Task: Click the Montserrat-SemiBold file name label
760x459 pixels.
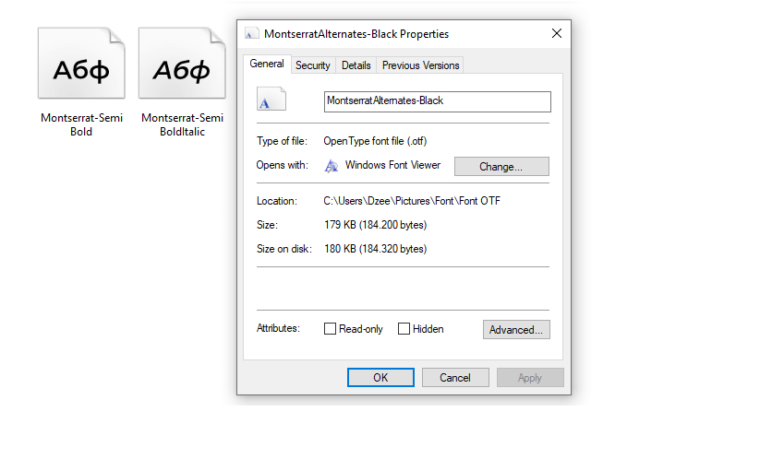Action: 81,124
